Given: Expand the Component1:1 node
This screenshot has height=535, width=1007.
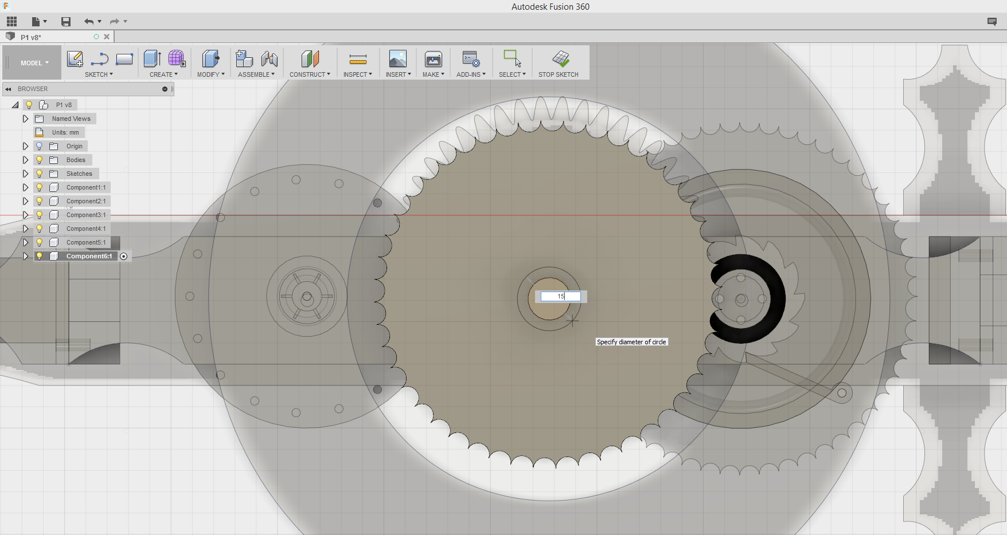Looking at the screenshot, I should click(25, 187).
